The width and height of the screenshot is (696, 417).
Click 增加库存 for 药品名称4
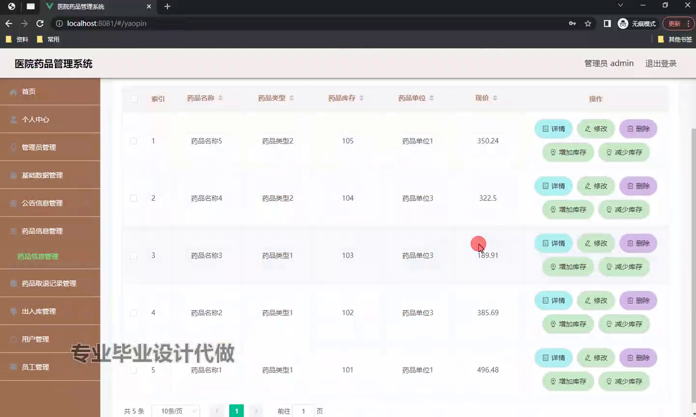568,209
